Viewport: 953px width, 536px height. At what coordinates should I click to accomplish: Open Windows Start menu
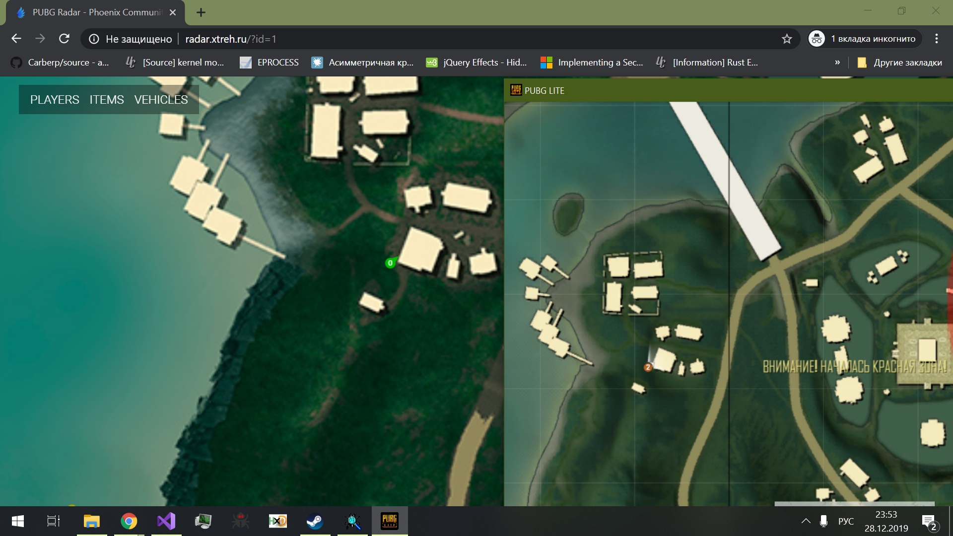point(17,521)
